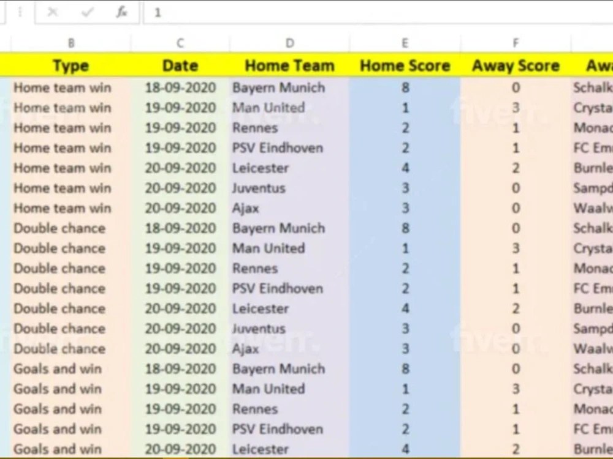This screenshot has height=459, width=613.
Task: Open the insert function fx button
Action: coord(121,12)
